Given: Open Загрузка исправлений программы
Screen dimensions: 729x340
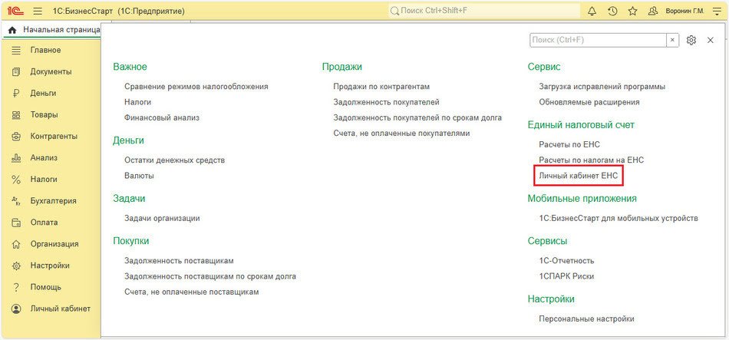Looking at the screenshot, I should coord(602,87).
